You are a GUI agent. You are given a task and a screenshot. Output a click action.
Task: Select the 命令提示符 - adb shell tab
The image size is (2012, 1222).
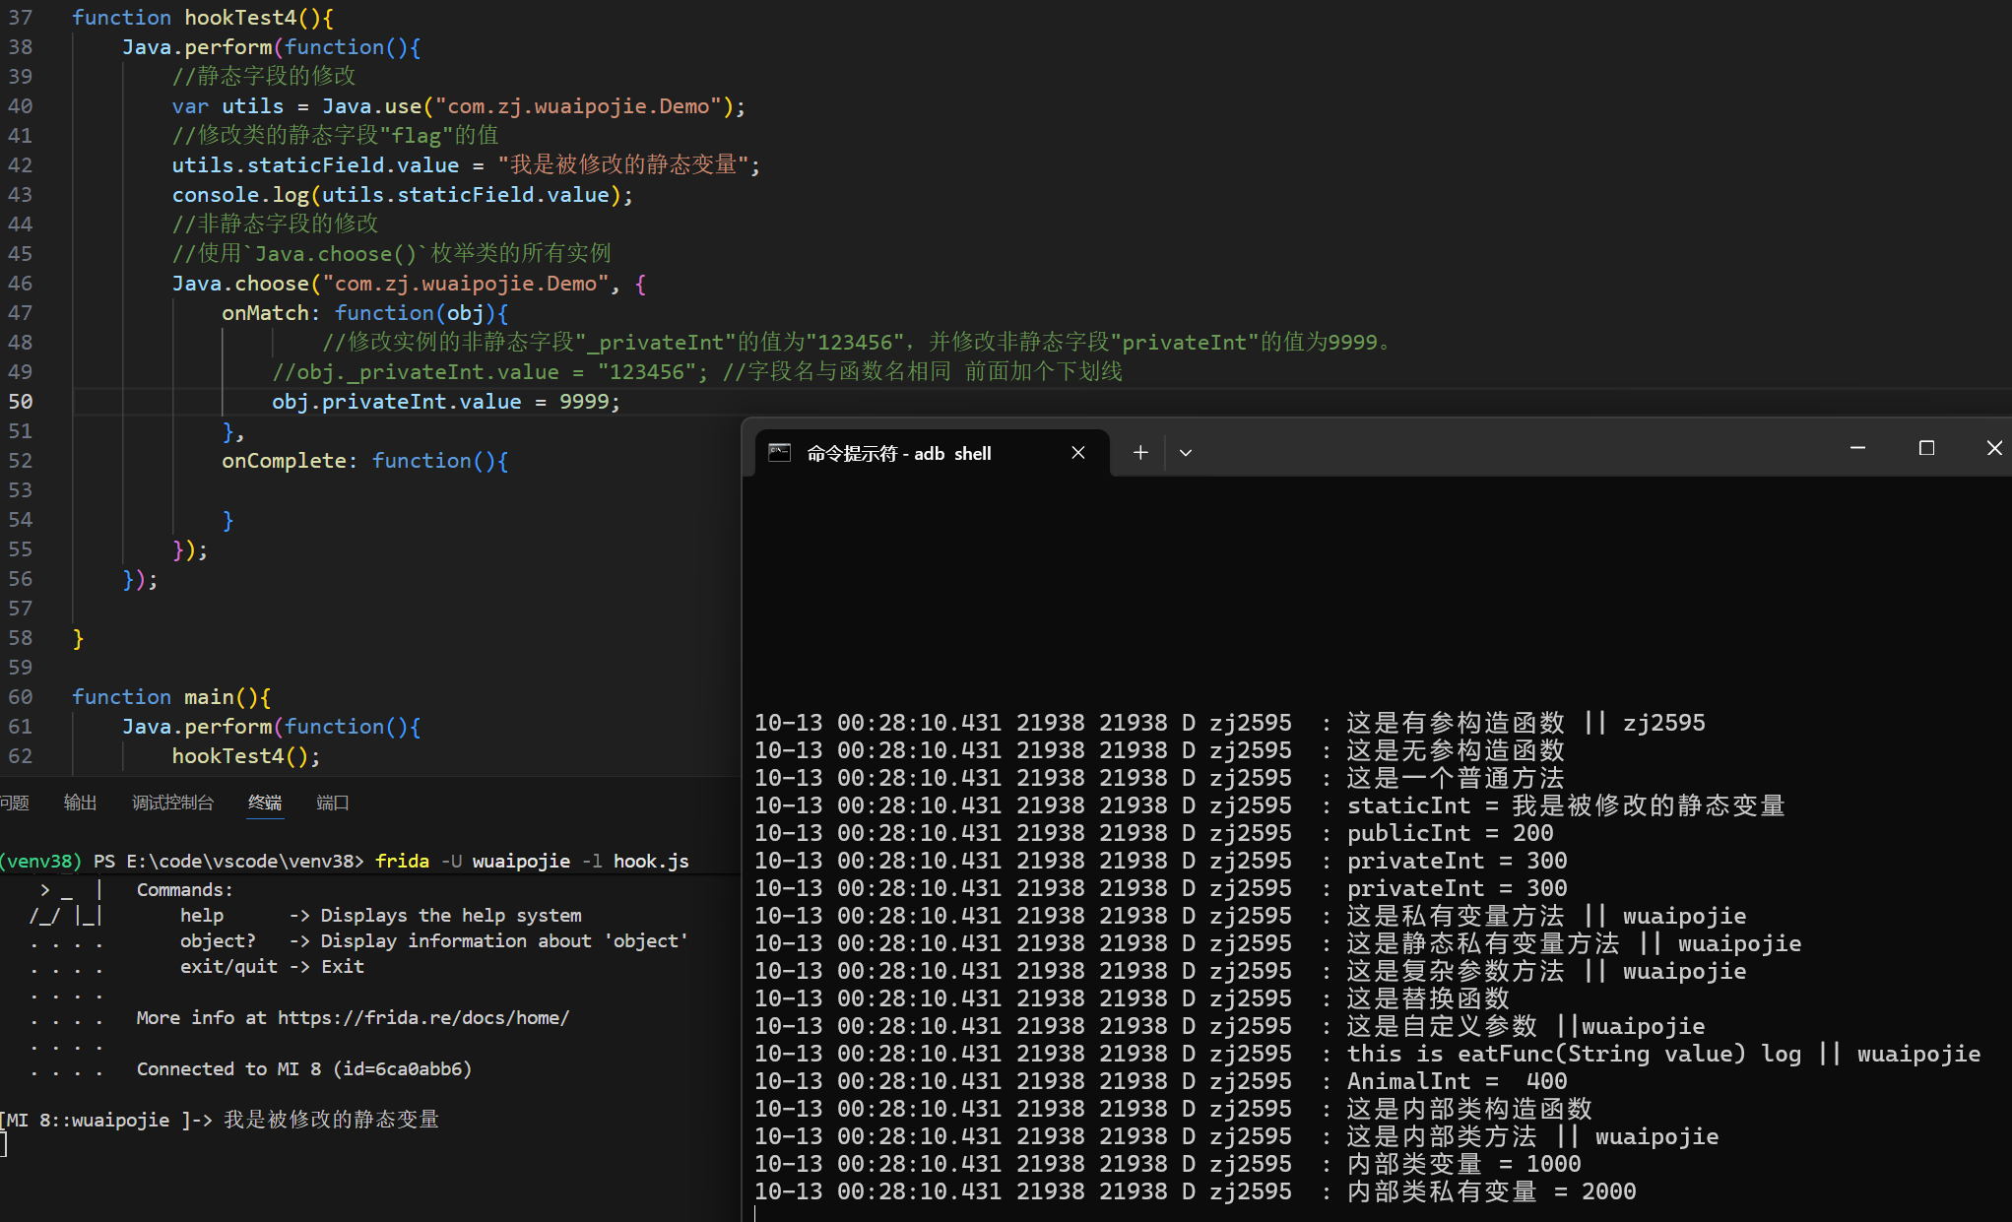898,453
